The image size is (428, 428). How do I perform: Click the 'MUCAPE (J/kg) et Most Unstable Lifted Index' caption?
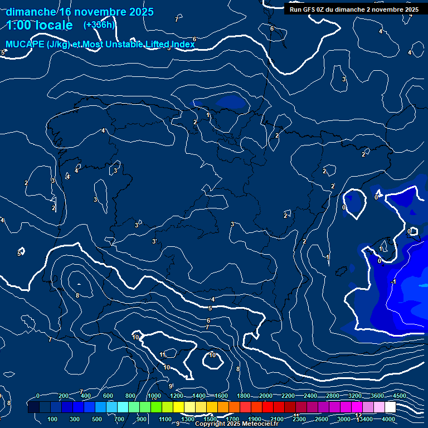coord(100,44)
